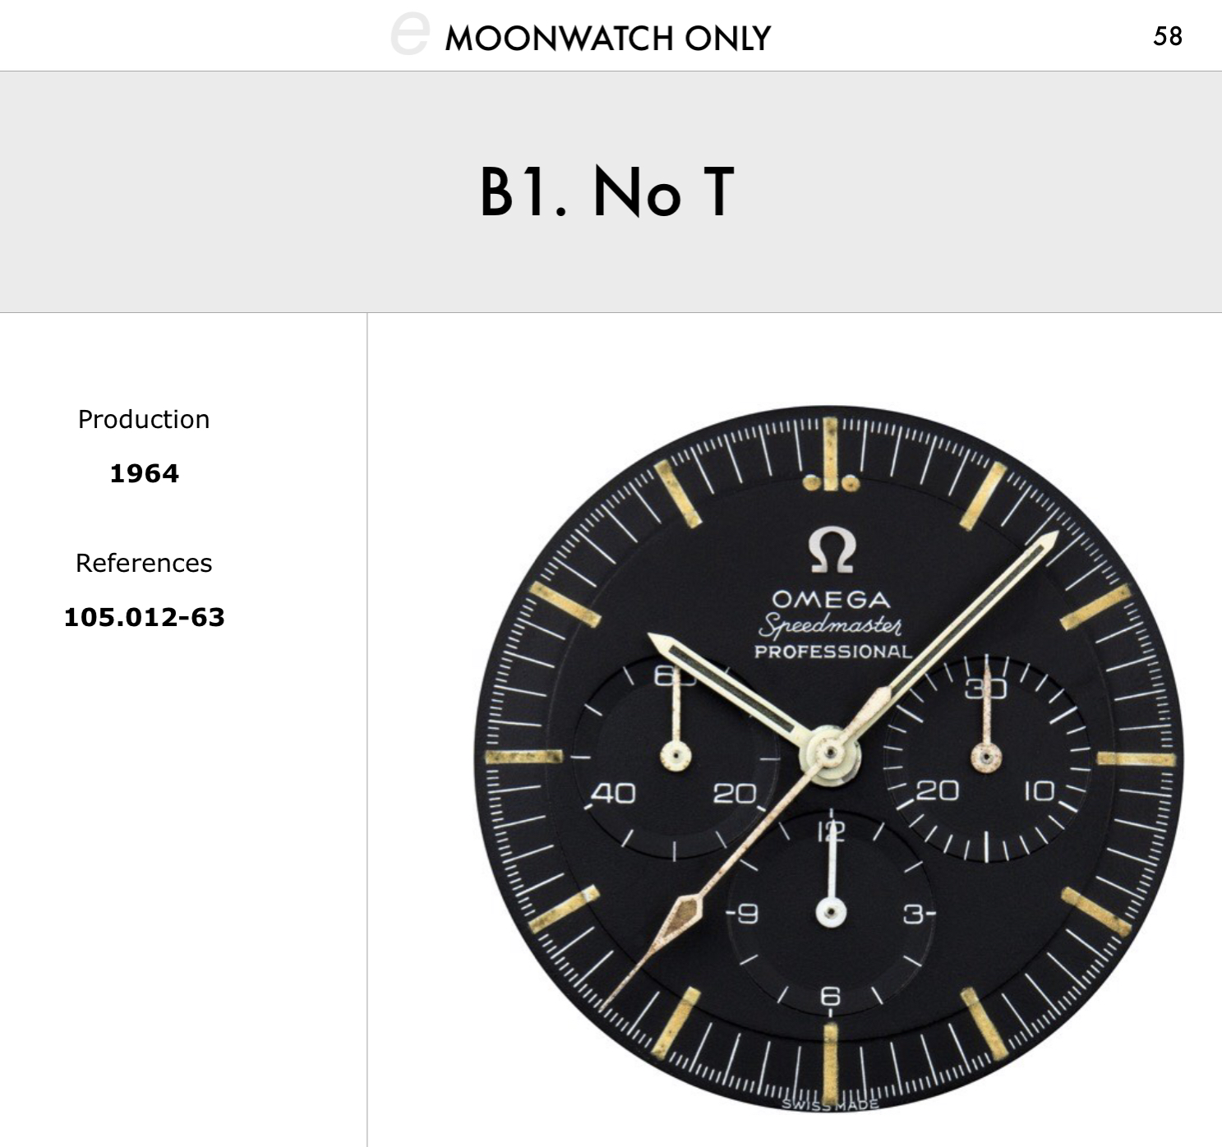Screen dimensions: 1222x1147
Task: Click the Omega symbol on the dial
Action: click(x=832, y=550)
